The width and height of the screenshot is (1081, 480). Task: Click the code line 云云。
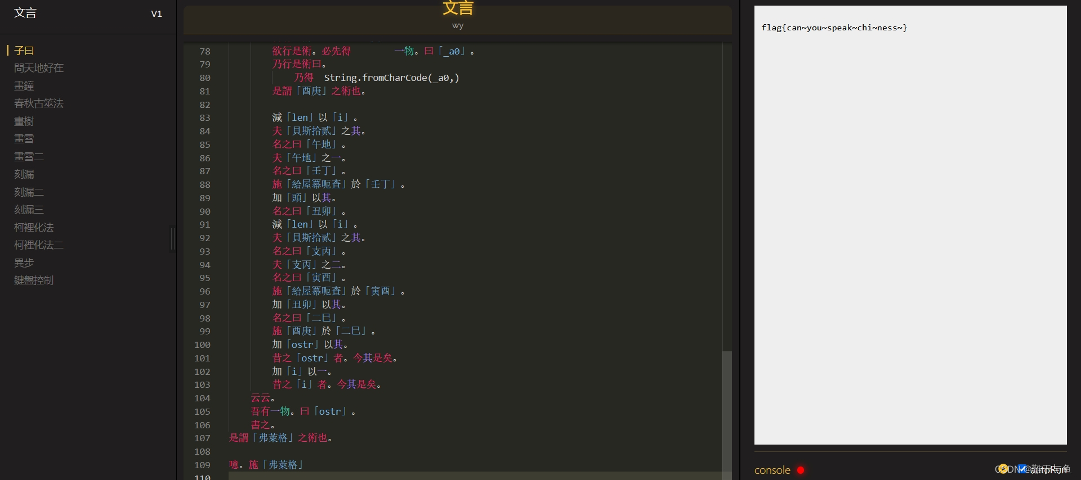point(263,398)
